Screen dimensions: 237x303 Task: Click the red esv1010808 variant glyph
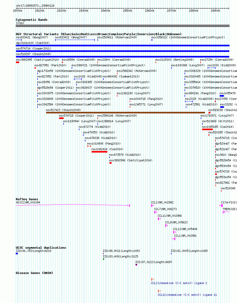point(89,146)
